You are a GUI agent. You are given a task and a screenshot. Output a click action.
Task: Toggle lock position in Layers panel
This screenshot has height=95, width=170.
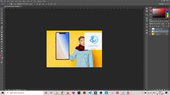(156, 26)
